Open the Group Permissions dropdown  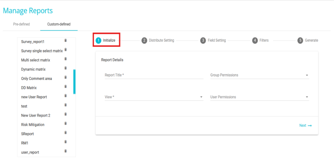[x=259, y=75]
